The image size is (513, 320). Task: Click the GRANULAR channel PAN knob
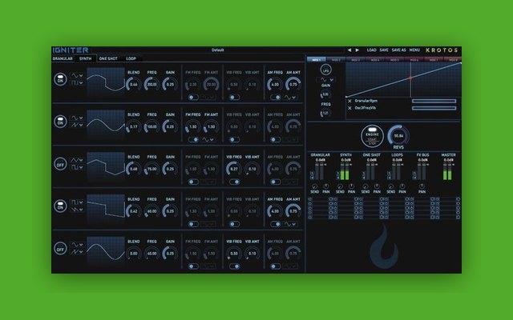click(x=326, y=186)
